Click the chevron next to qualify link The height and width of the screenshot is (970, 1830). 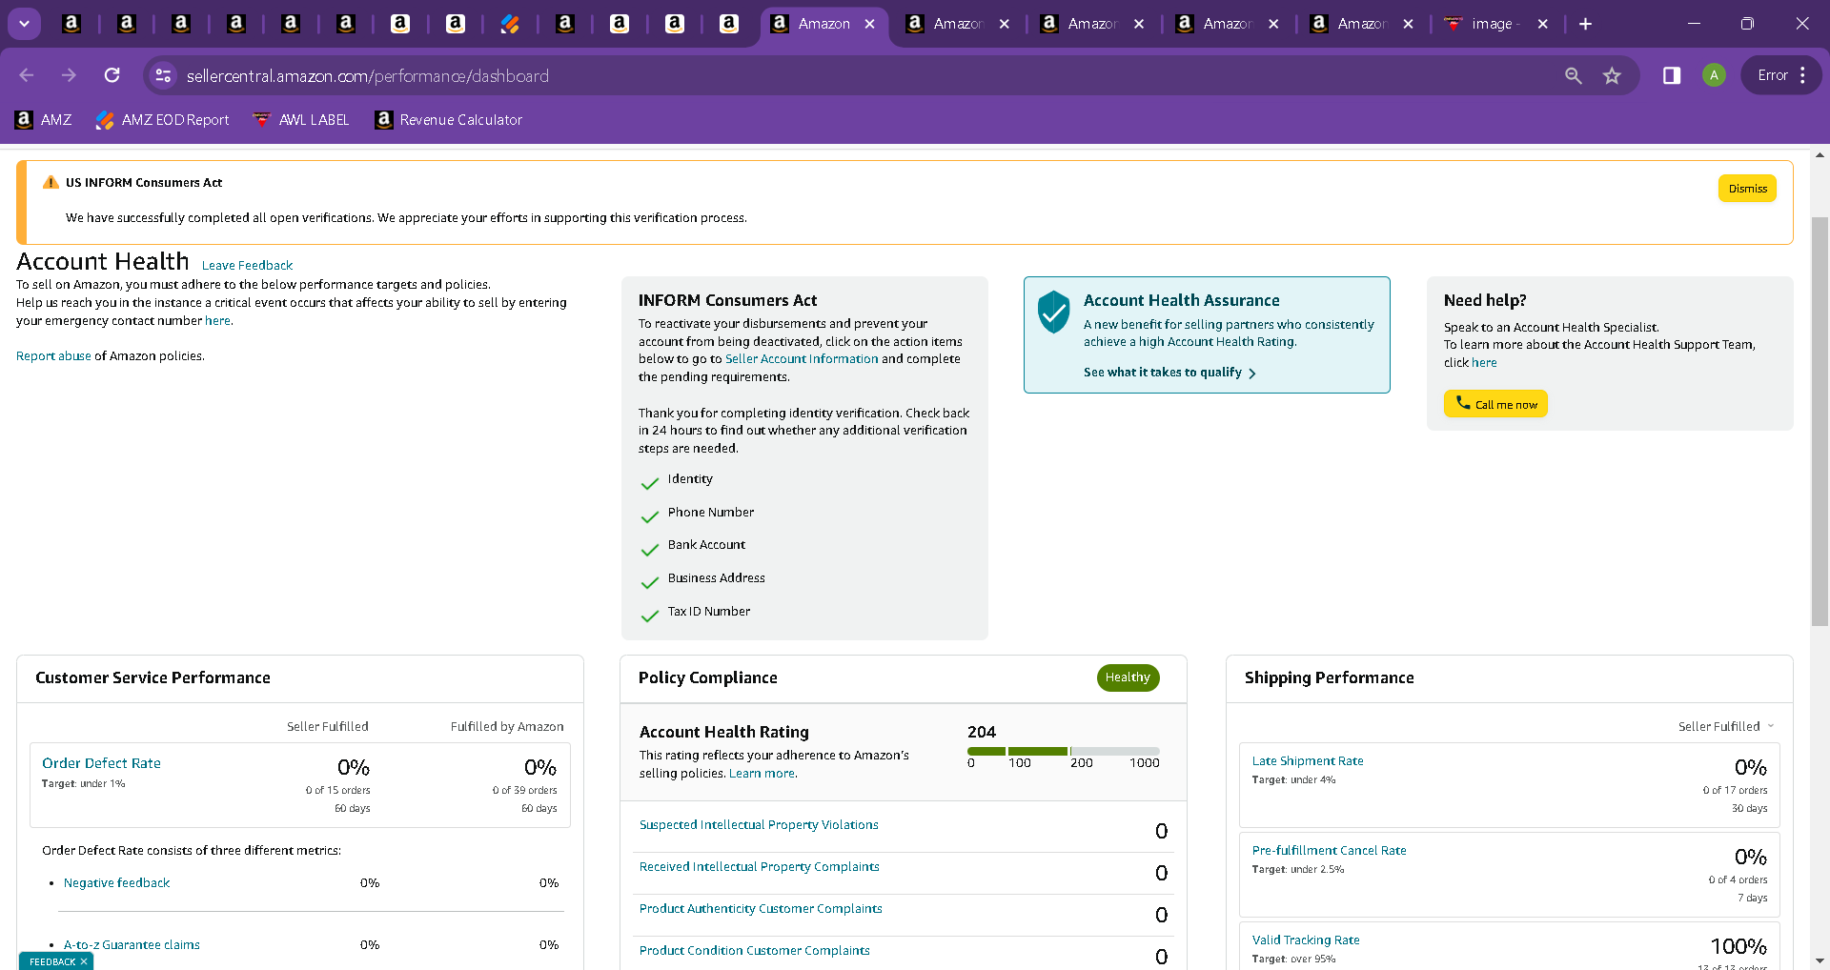coord(1251,374)
